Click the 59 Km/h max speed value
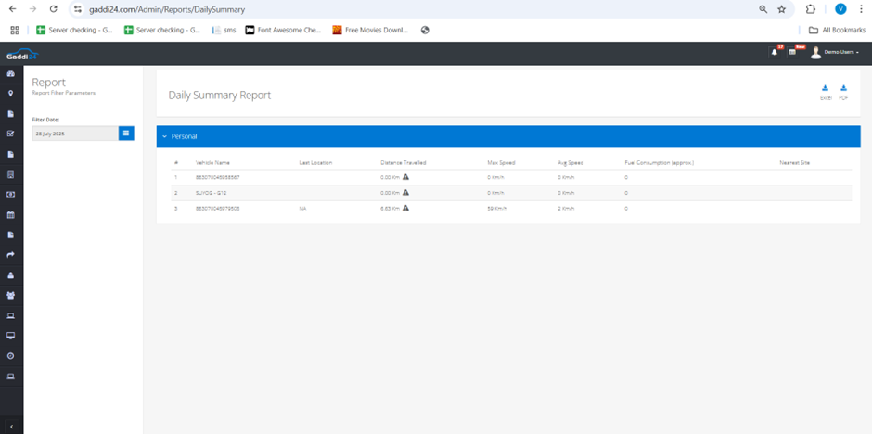872x434 pixels. point(497,209)
